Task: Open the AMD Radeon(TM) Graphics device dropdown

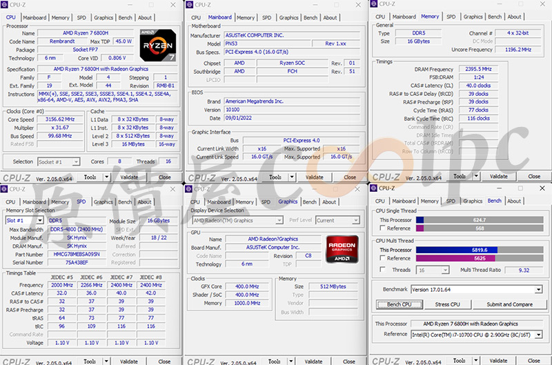Action: tap(279, 220)
